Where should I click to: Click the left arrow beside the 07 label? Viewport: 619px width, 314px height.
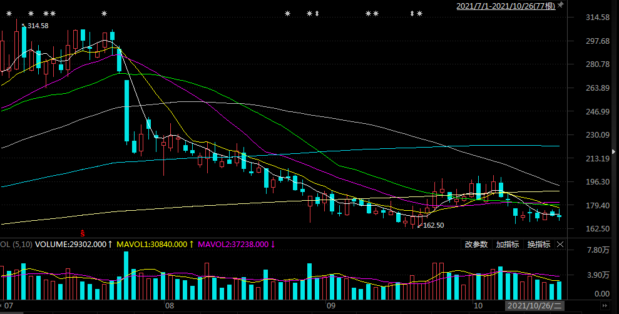(1, 305)
